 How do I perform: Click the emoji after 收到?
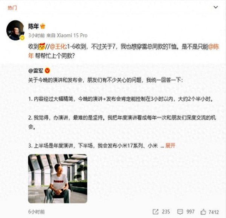pos(42,46)
